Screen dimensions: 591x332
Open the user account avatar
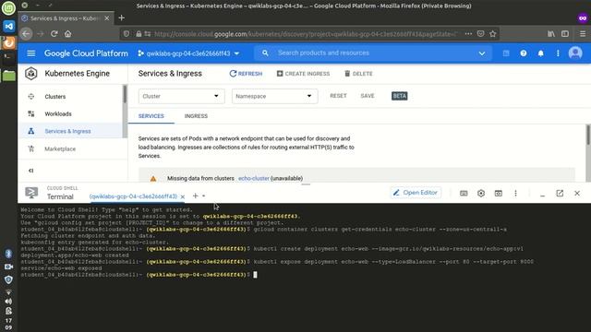[575, 53]
